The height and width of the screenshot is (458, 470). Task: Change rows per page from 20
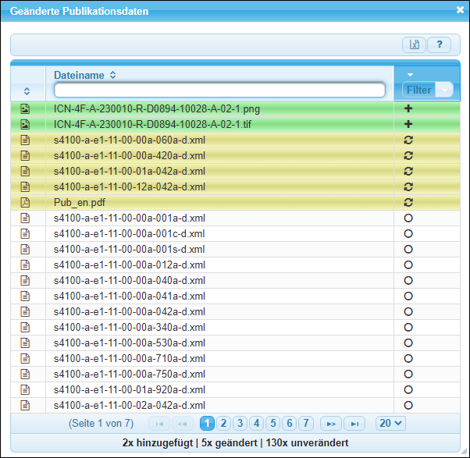click(390, 423)
